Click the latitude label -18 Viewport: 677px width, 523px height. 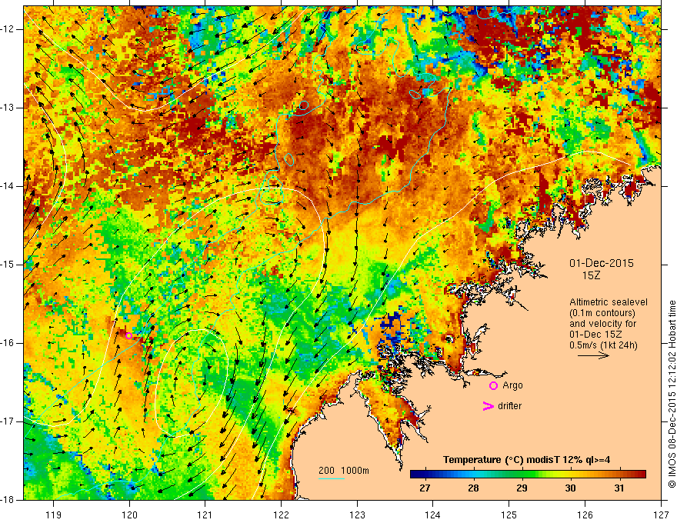[x=8, y=500]
